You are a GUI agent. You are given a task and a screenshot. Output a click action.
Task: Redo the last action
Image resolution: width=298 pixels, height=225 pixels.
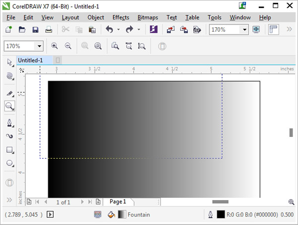click(130, 29)
